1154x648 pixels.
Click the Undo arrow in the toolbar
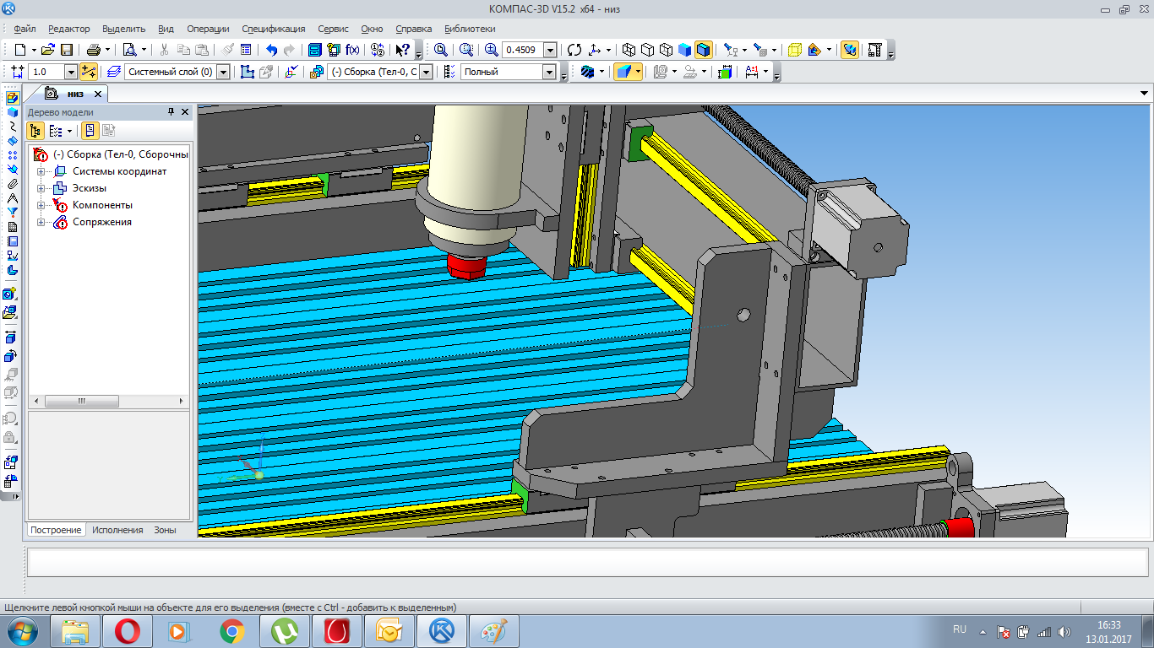point(271,50)
